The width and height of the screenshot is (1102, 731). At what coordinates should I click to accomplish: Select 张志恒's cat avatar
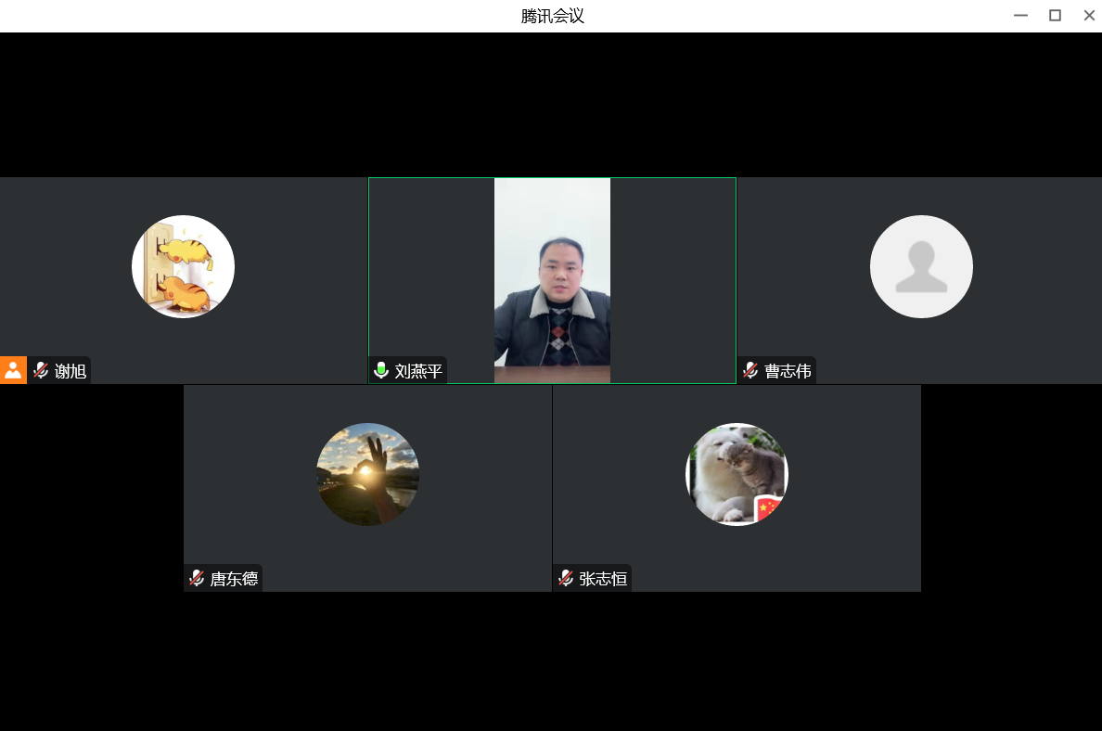click(x=737, y=474)
